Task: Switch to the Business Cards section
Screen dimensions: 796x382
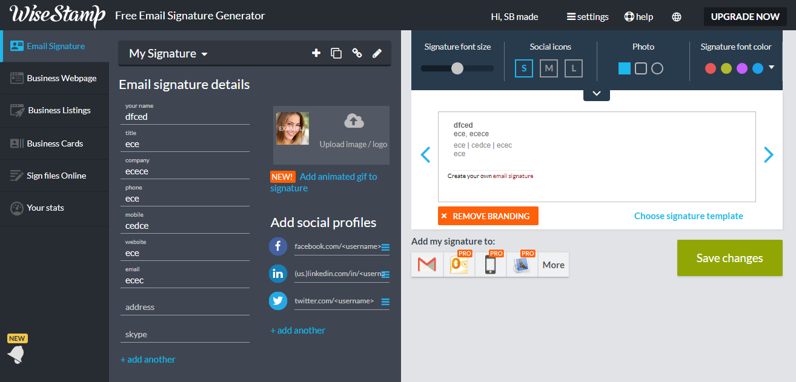Action: 55,143
